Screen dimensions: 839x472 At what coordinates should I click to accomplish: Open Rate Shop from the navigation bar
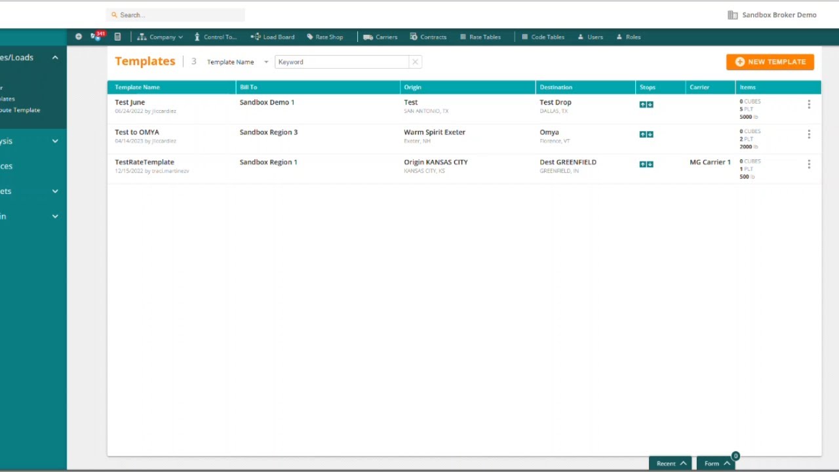click(325, 37)
